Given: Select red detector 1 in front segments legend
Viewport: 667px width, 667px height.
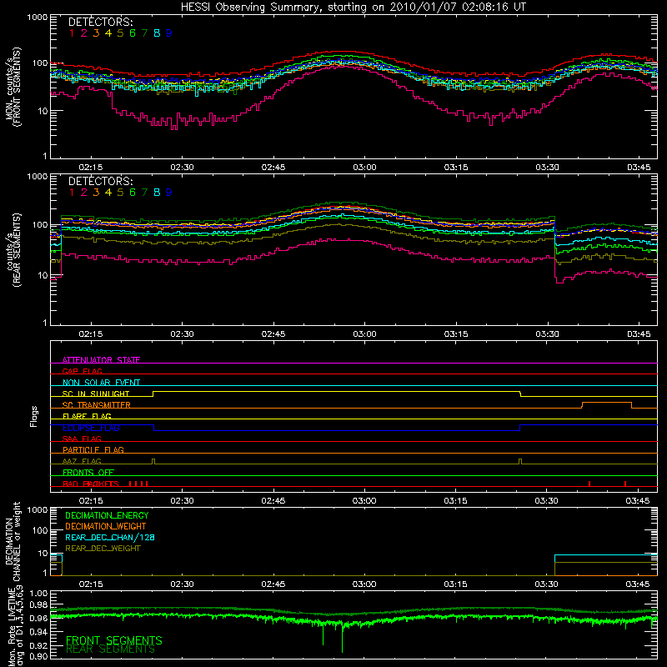Looking at the screenshot, I should pos(72,33).
